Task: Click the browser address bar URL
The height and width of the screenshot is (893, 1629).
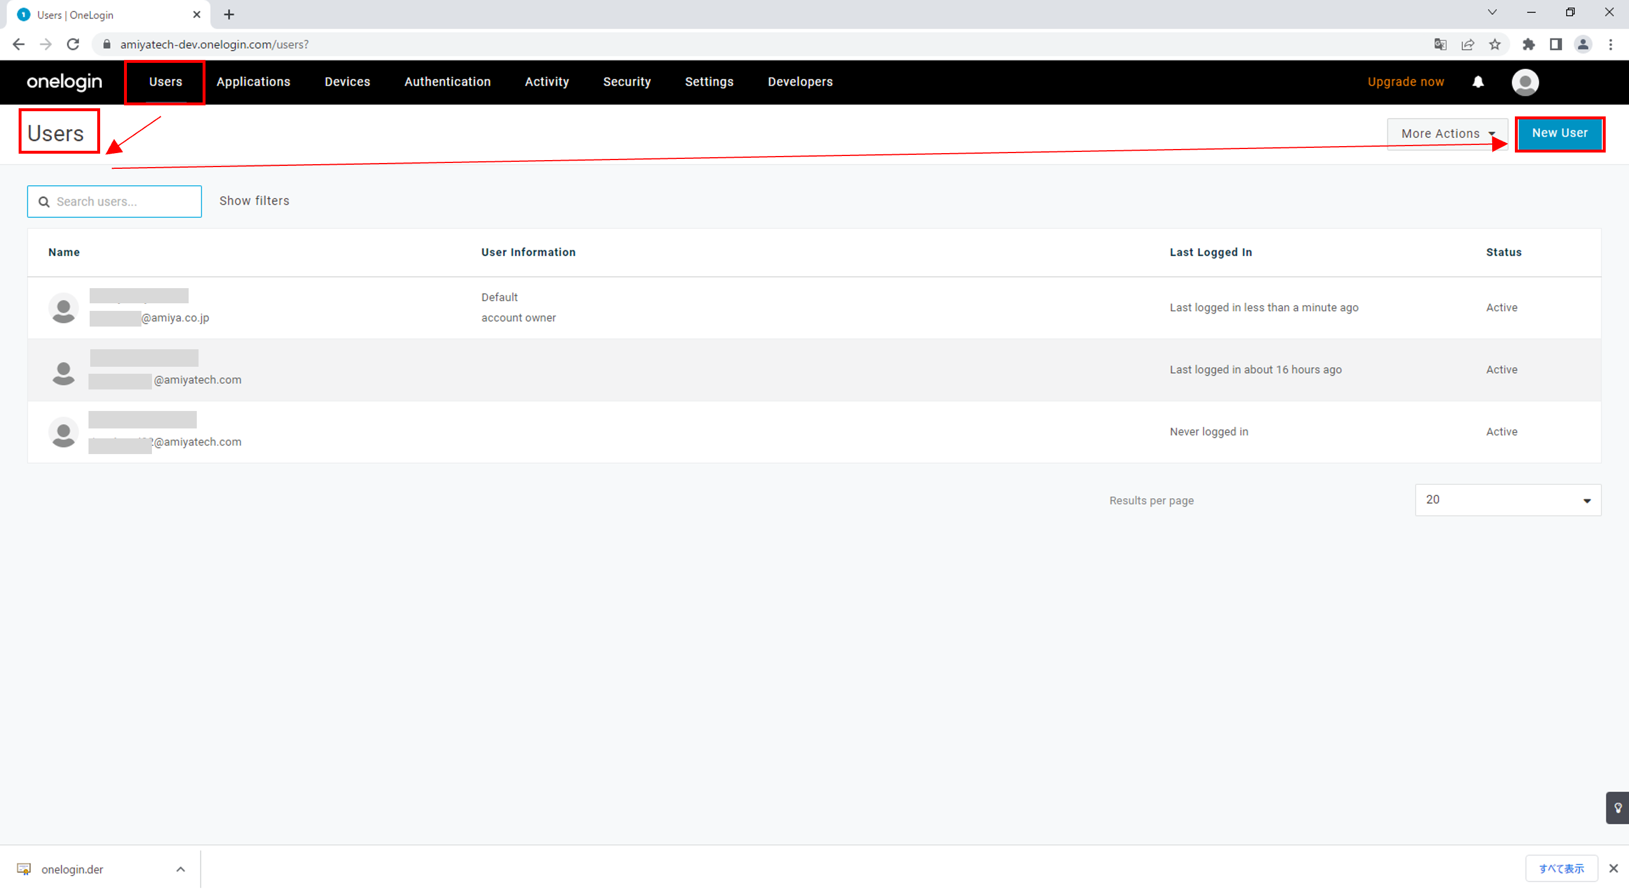Action: coord(214,44)
